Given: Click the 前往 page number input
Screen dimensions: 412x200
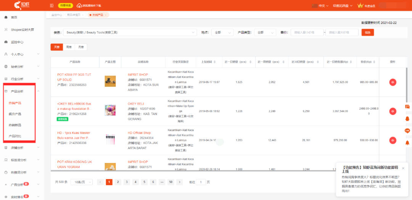Looking at the screenshot, I should pyautogui.click(x=201, y=182).
